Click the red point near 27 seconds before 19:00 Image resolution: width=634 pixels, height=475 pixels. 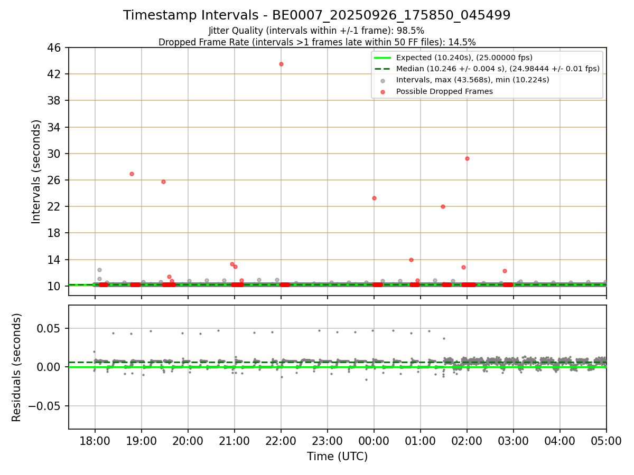tap(132, 174)
